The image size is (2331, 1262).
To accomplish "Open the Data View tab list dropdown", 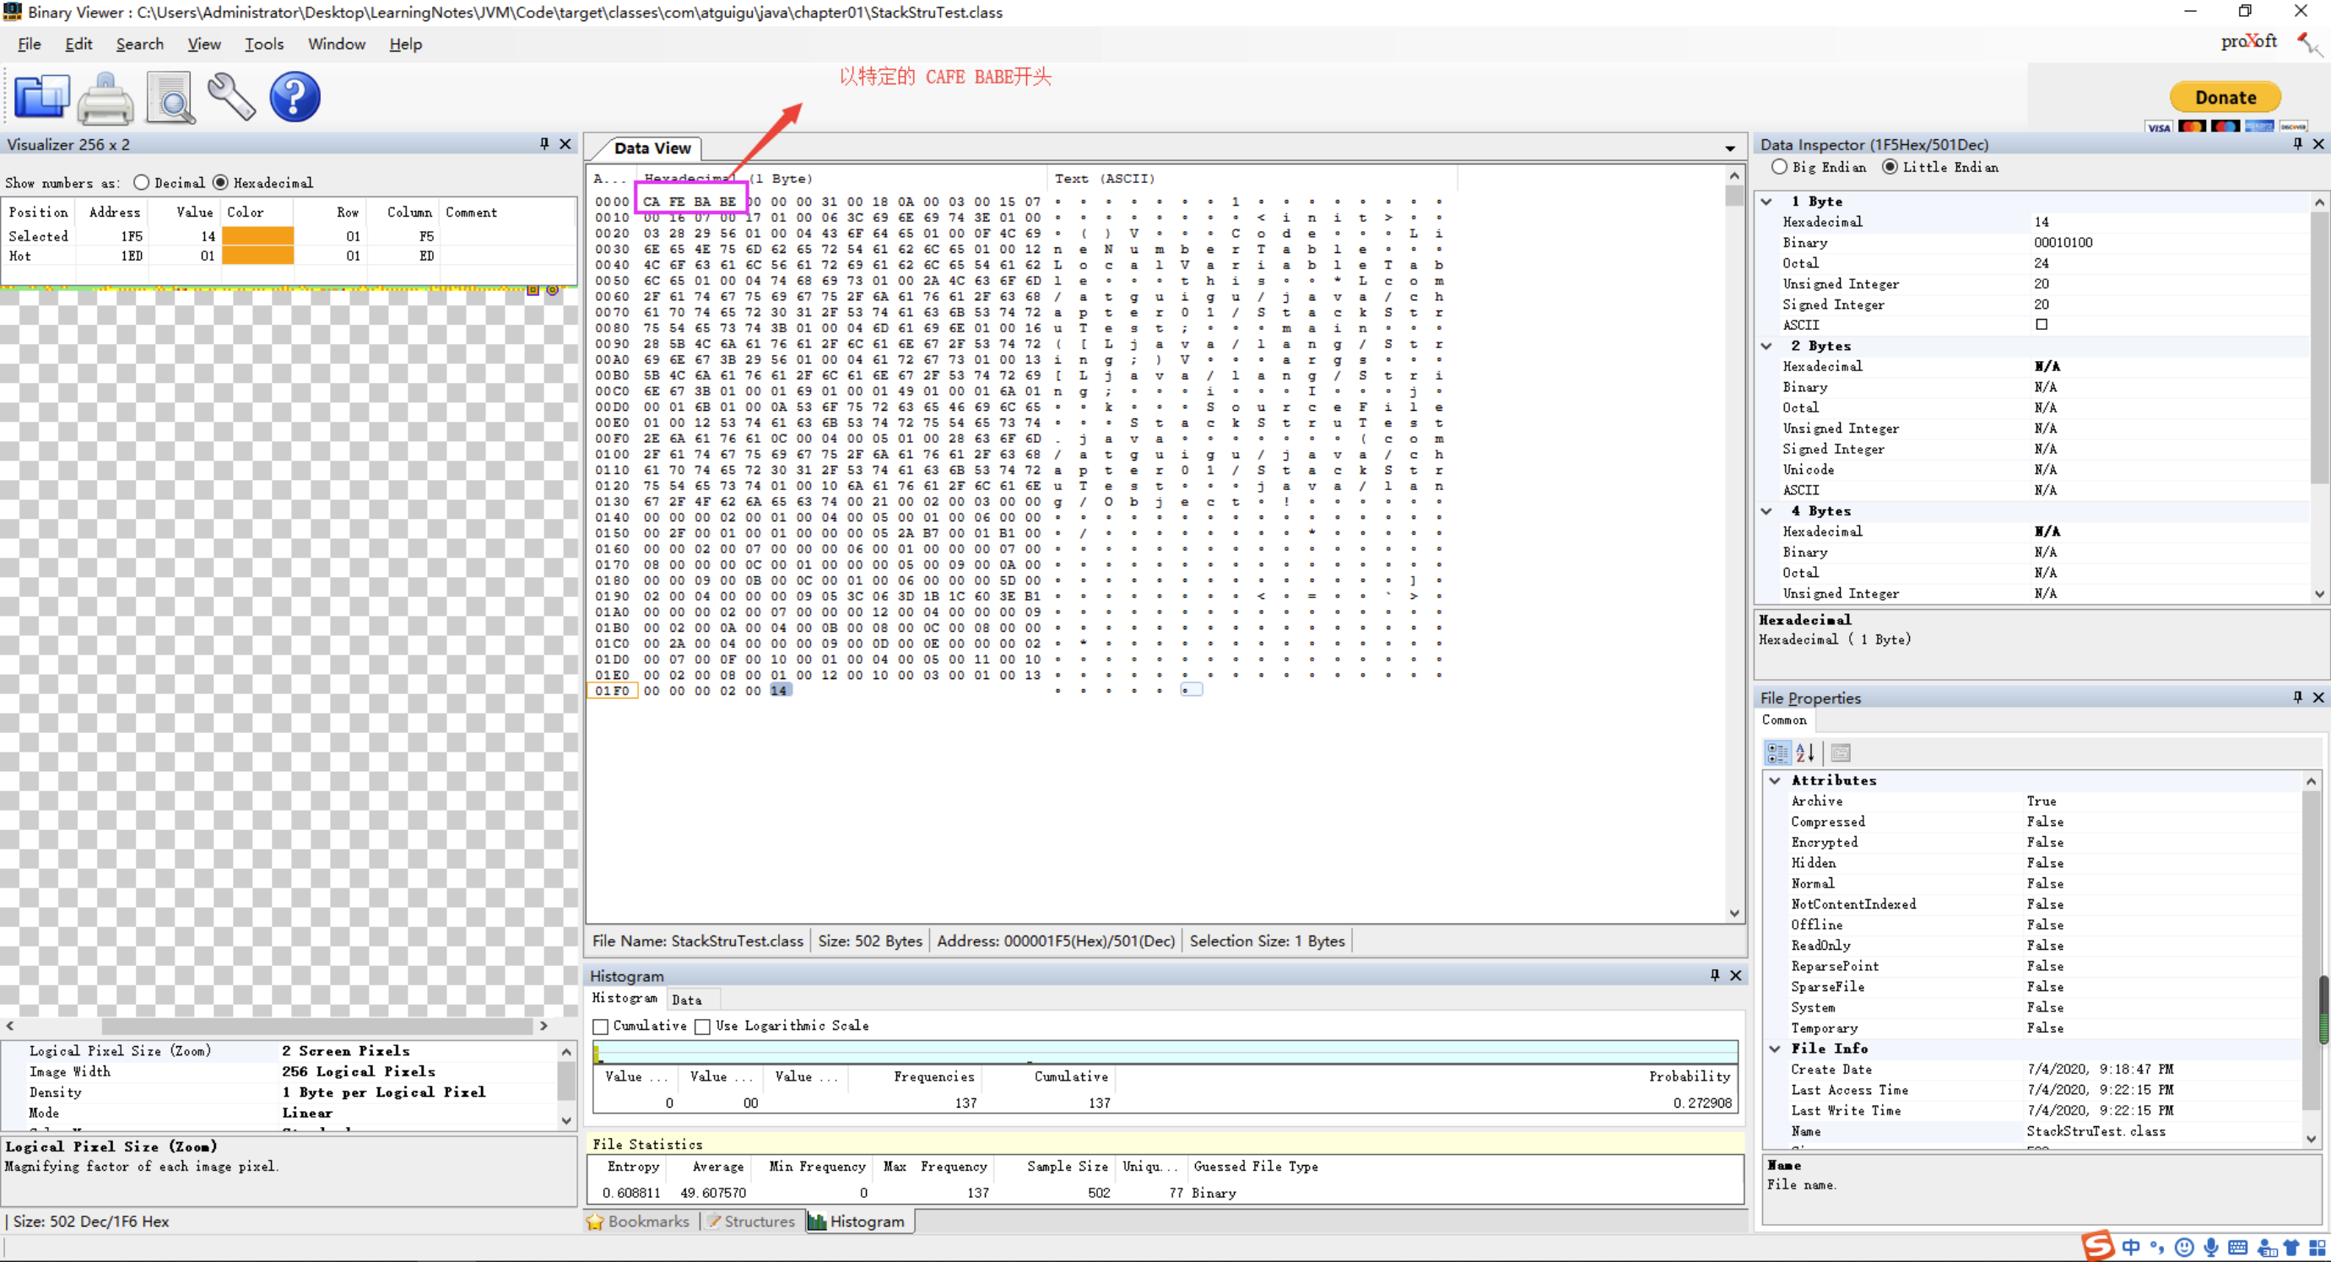I will [x=1729, y=148].
